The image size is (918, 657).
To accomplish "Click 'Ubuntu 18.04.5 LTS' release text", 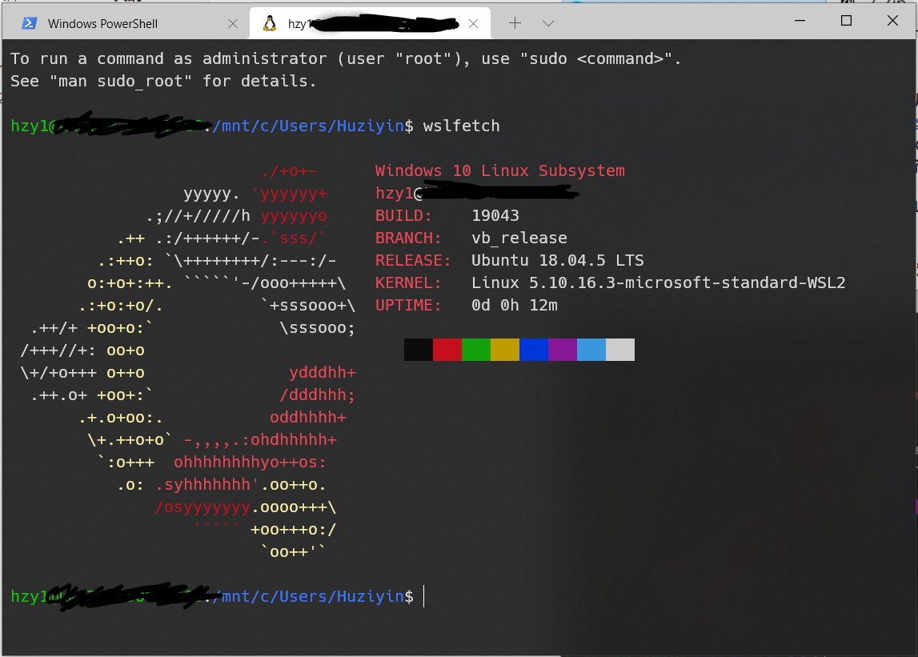I will [557, 261].
